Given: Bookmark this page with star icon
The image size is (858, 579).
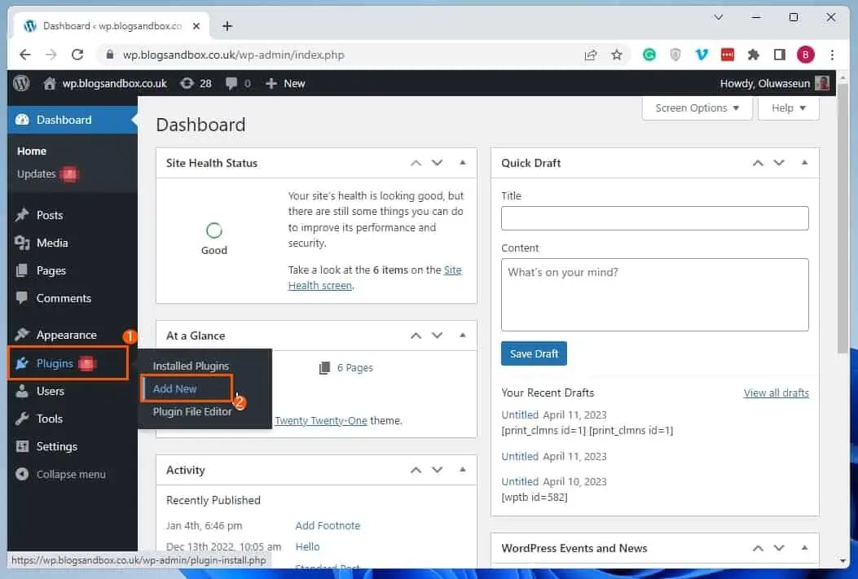Looking at the screenshot, I should 617,55.
